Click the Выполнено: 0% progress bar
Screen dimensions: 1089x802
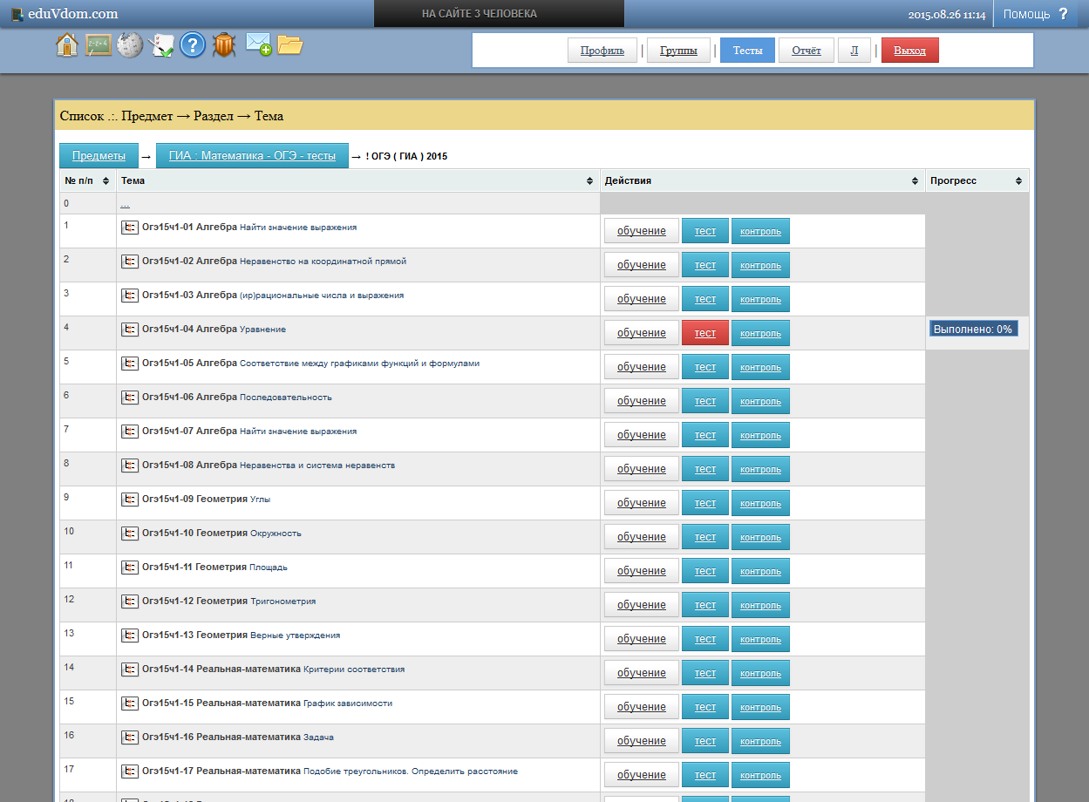(x=973, y=329)
